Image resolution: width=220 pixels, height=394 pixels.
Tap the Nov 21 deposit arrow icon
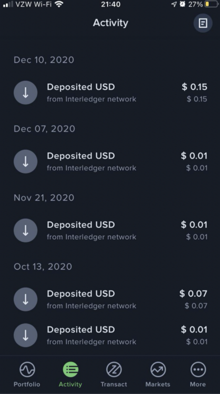click(x=25, y=230)
